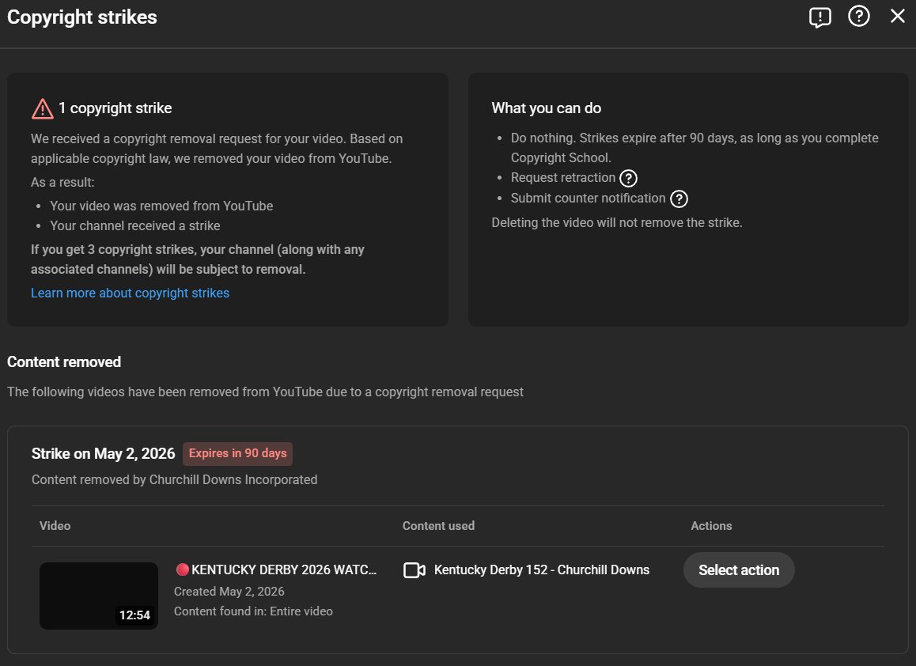Click the red live dot before video title
The width and height of the screenshot is (916, 666).
tap(182, 569)
